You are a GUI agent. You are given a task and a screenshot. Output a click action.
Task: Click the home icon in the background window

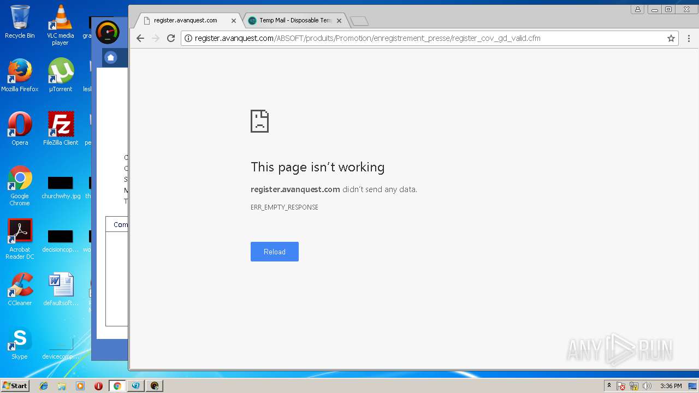click(x=111, y=57)
